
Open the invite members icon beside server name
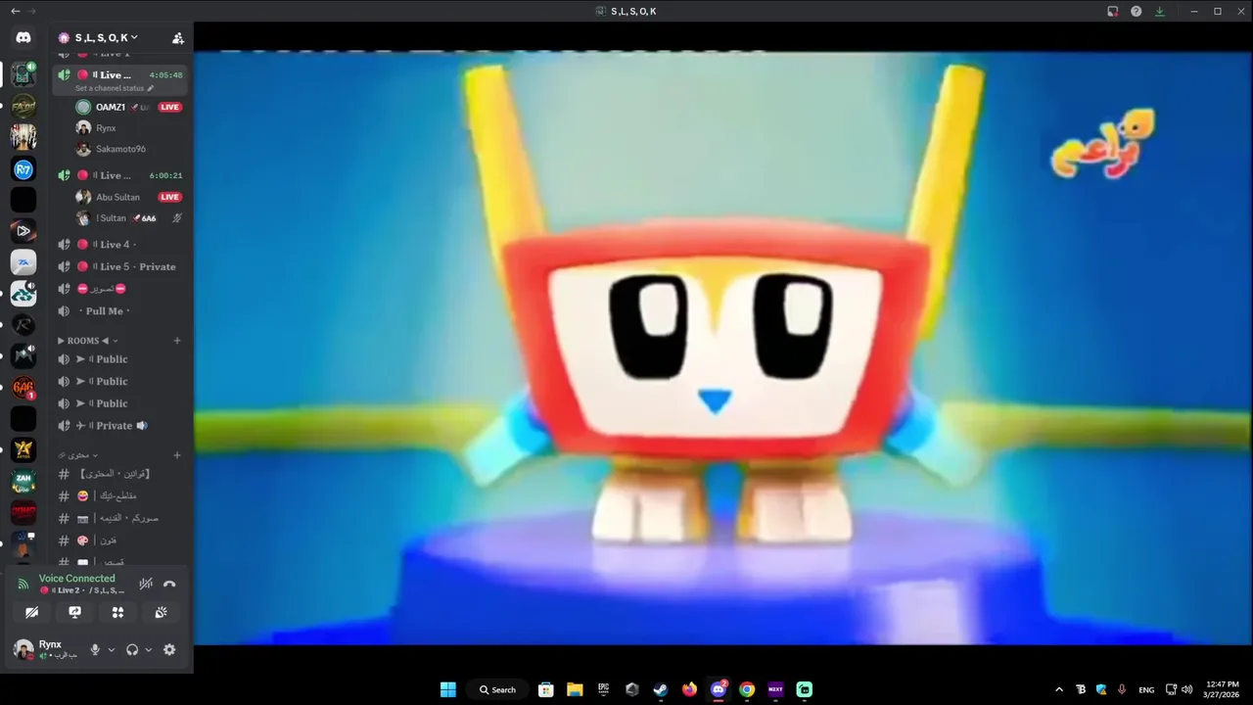tap(177, 38)
